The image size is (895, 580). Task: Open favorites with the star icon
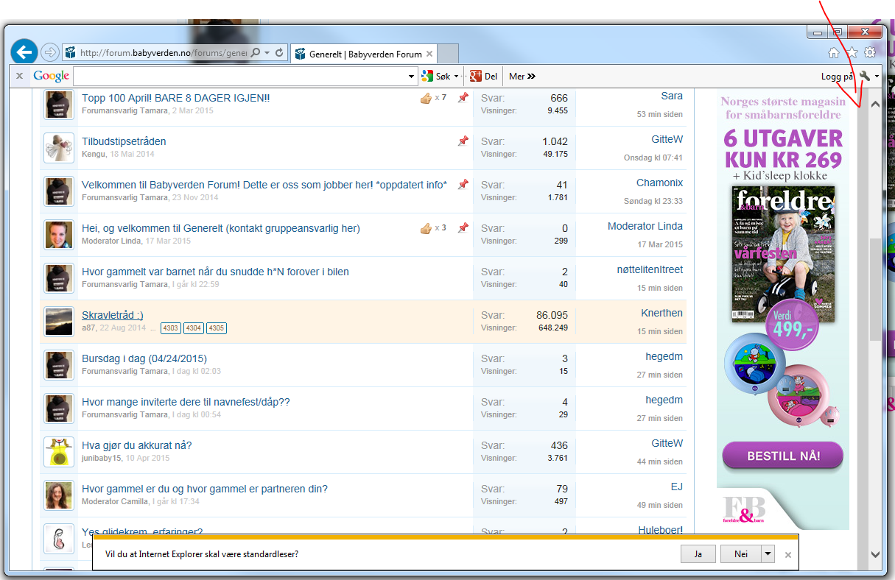(852, 53)
